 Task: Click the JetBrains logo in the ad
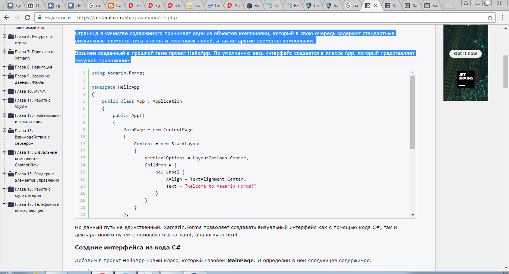(466, 80)
